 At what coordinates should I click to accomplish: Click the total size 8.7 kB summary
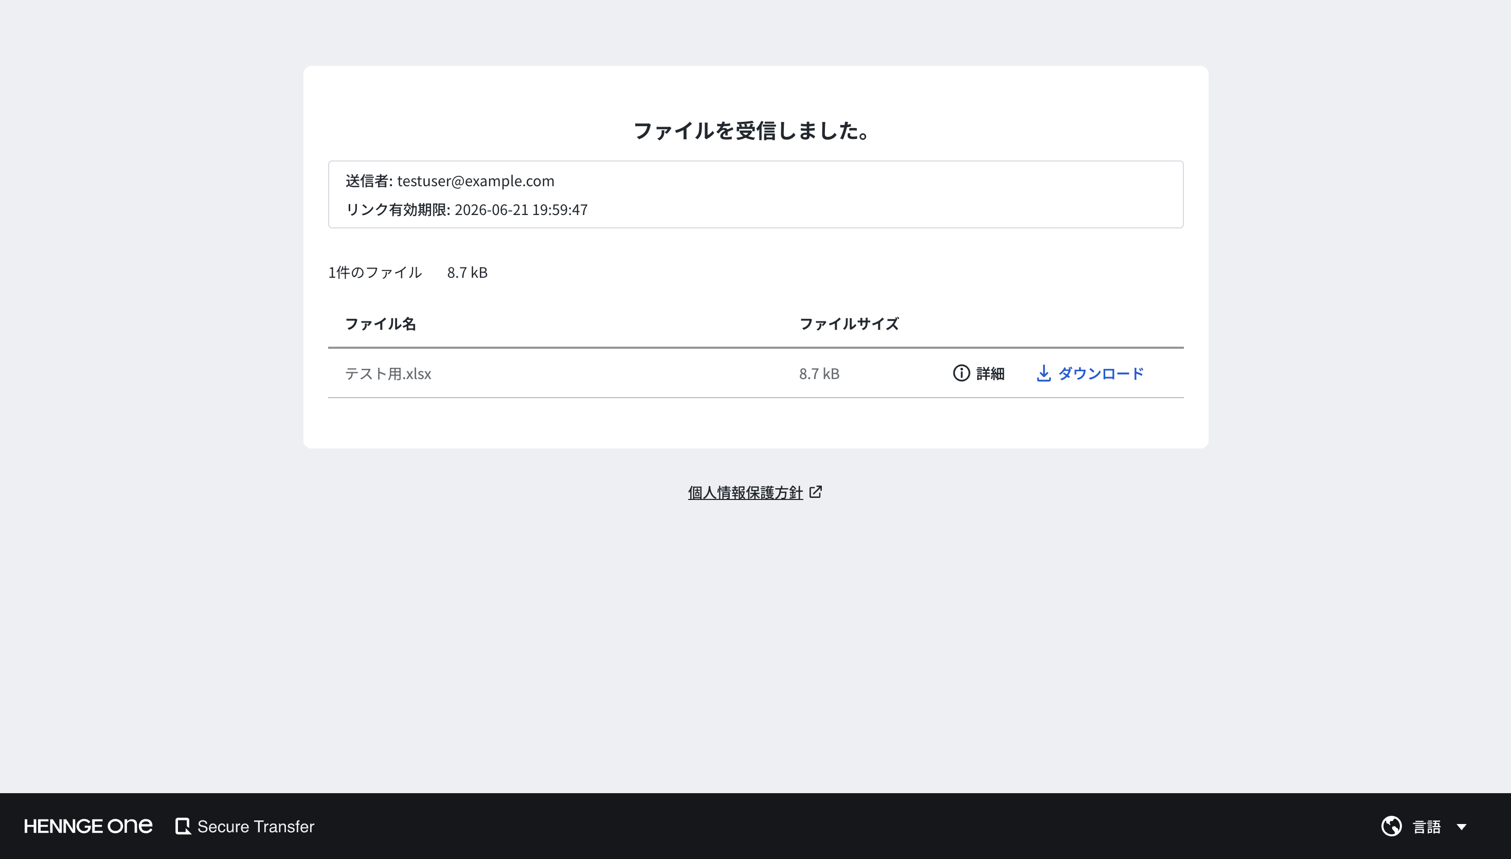pos(467,273)
